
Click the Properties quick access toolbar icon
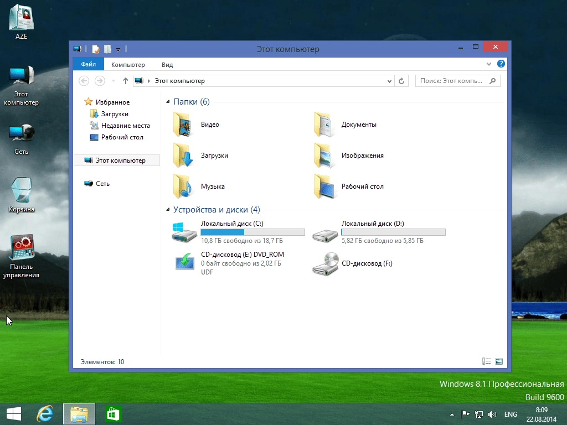96,49
